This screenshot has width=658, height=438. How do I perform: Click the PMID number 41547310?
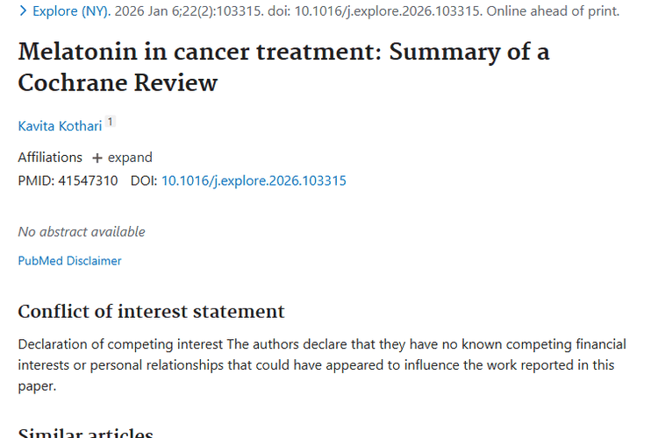pyautogui.click(x=88, y=181)
